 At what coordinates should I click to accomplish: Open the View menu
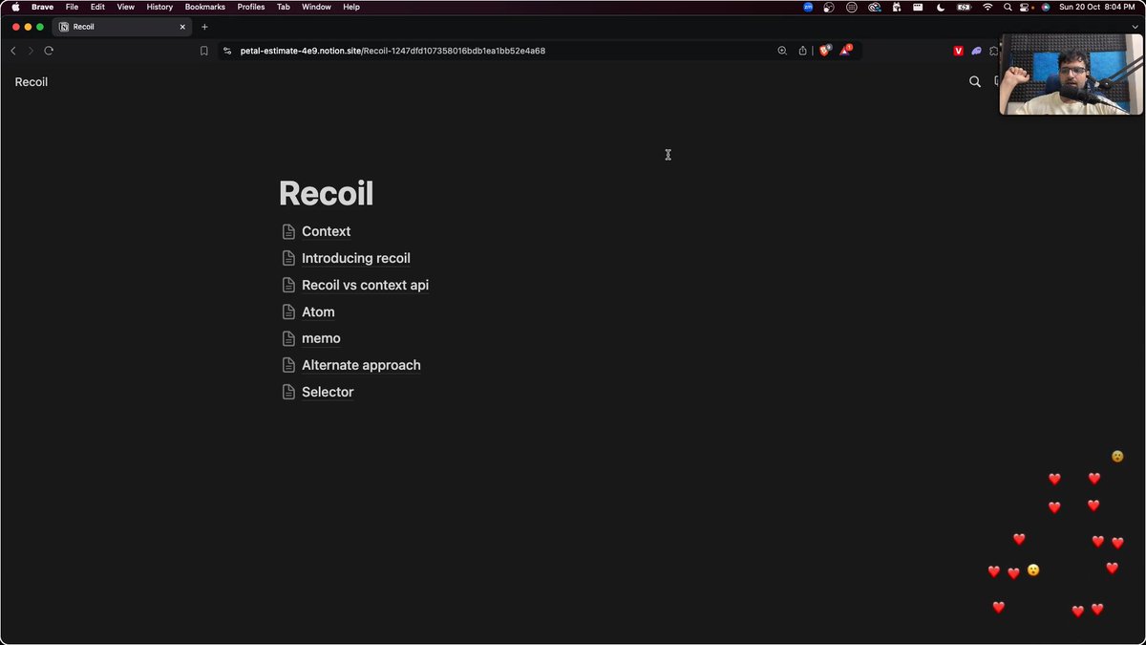coord(126,7)
